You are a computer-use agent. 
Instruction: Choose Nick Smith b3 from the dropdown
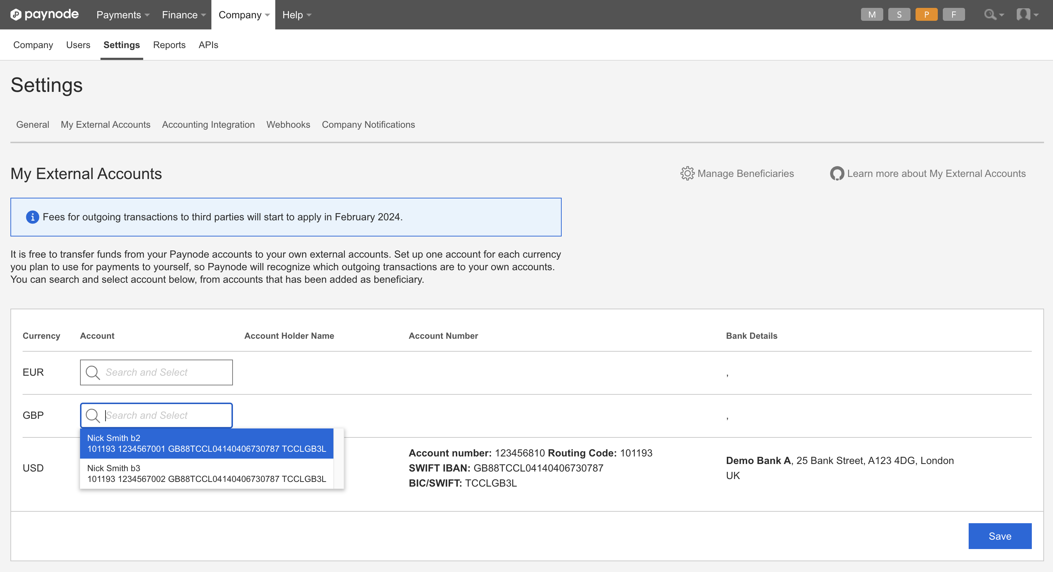point(206,474)
